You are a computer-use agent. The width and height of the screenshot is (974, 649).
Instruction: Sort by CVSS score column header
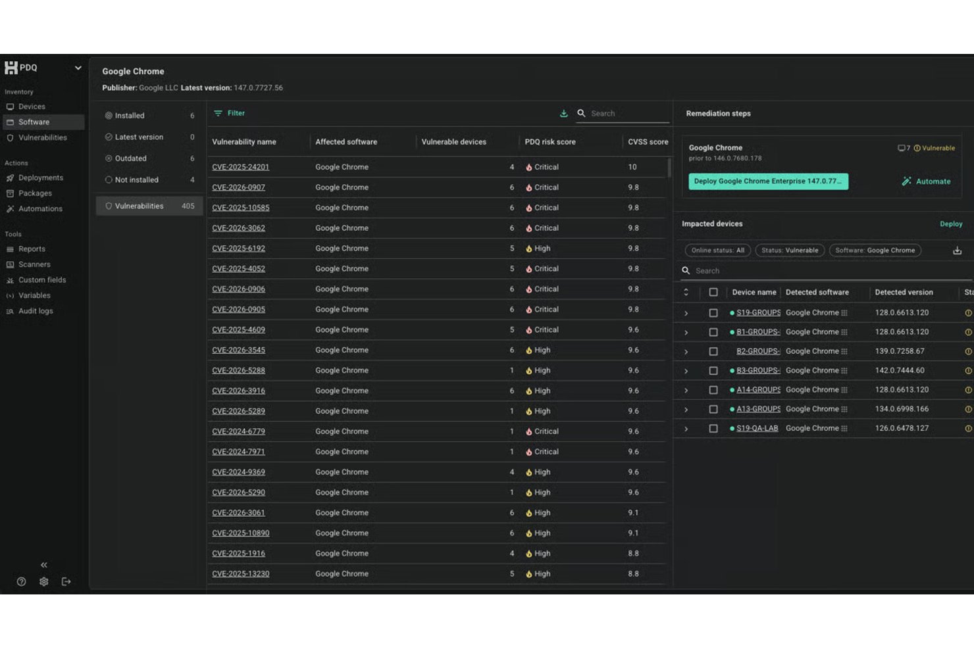point(648,142)
